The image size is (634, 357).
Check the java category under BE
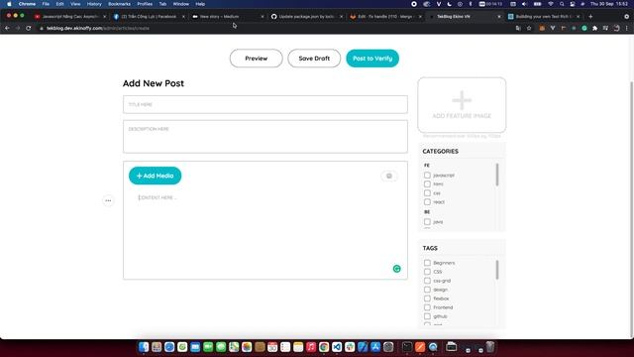[427, 222]
